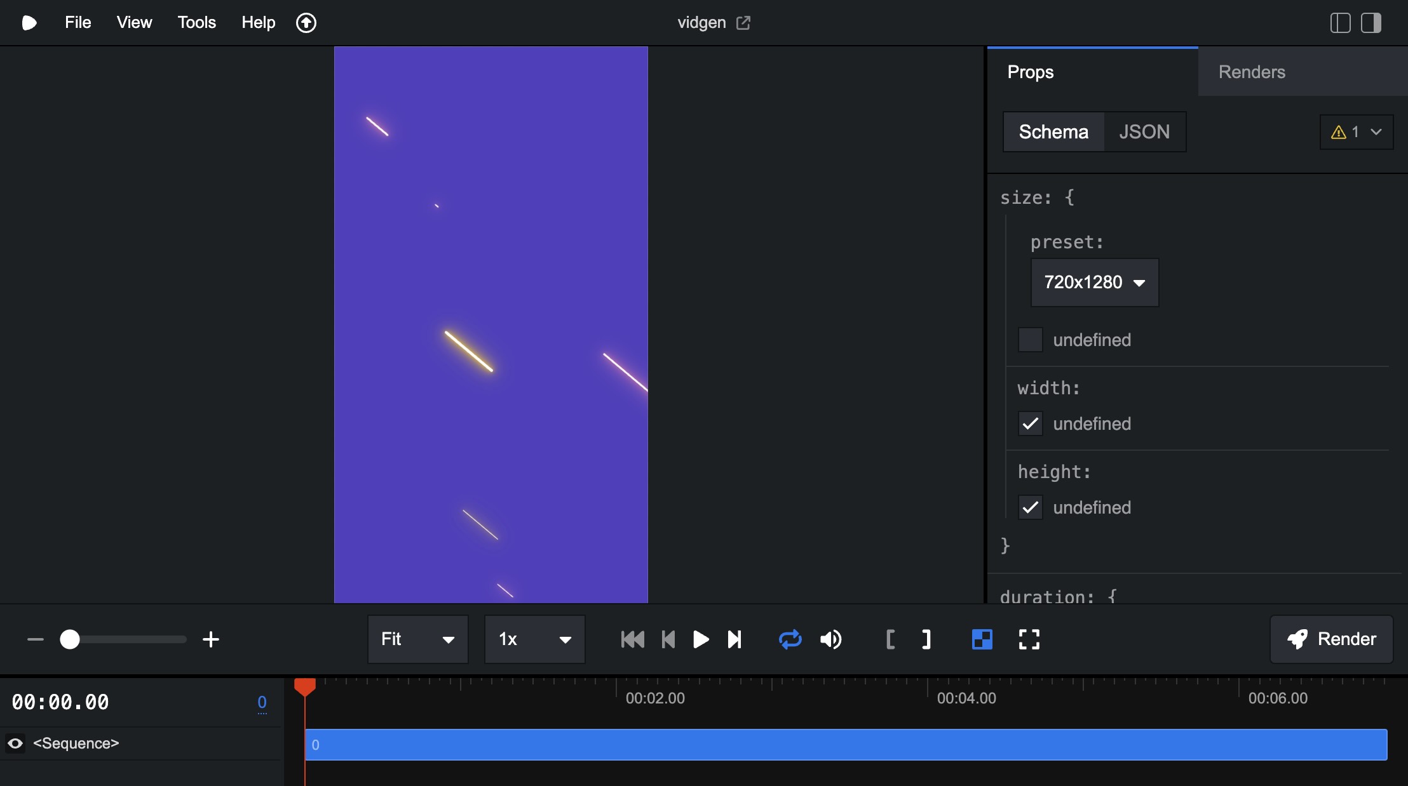Adjust the timeline zoom slider

70,639
